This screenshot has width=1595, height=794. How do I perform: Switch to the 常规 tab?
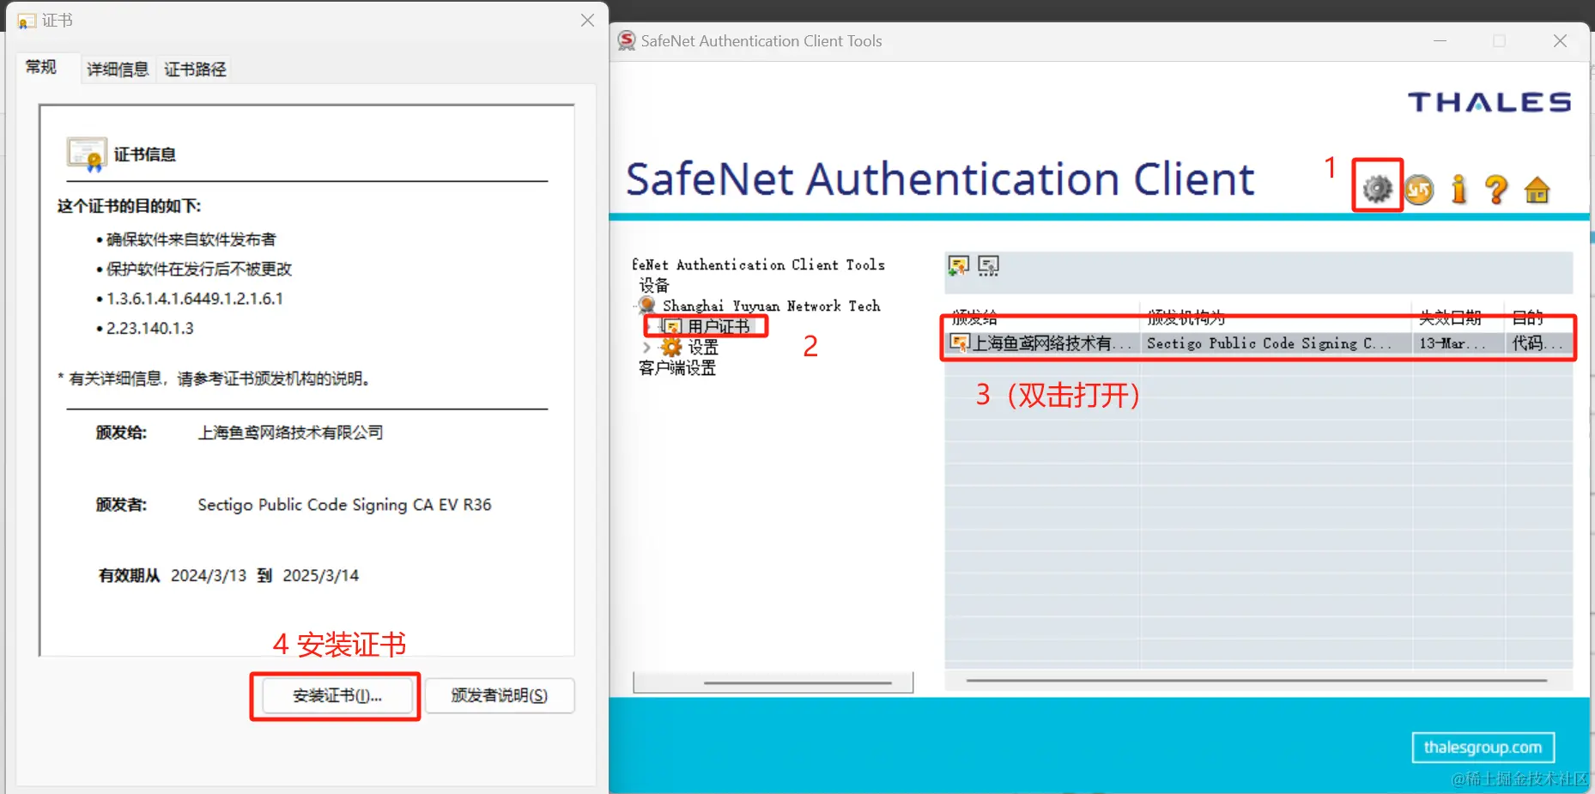pyautogui.click(x=41, y=67)
